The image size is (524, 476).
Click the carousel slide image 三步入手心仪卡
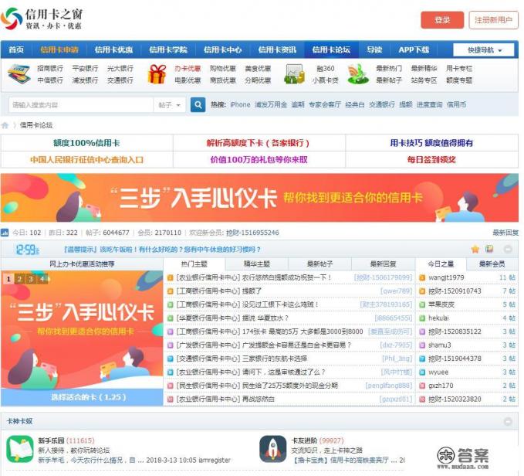tap(82, 329)
